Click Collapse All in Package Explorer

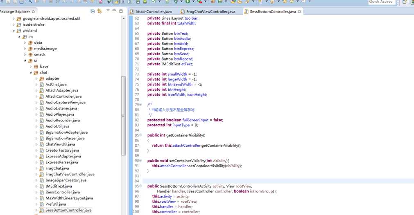pyautogui.click(x=93, y=11)
